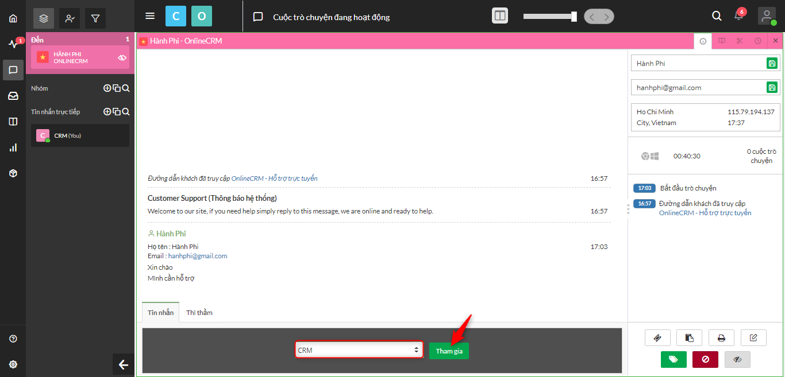Open the copy icon in Tin nhắn trực tiếp
Image resolution: width=785 pixels, height=377 pixels.
(117, 112)
